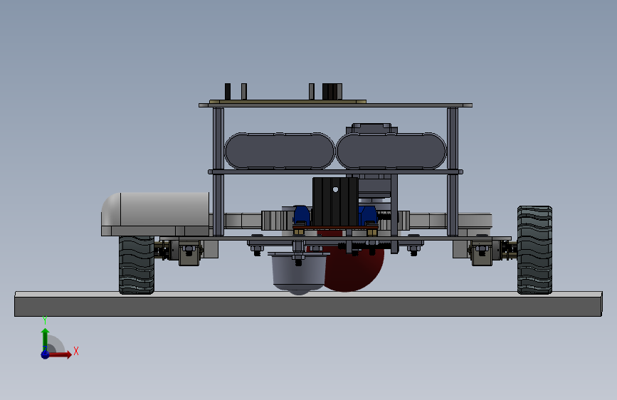Image resolution: width=617 pixels, height=400 pixels.
Task: Select the left rubber wheel of the robot
Action: pos(137,265)
